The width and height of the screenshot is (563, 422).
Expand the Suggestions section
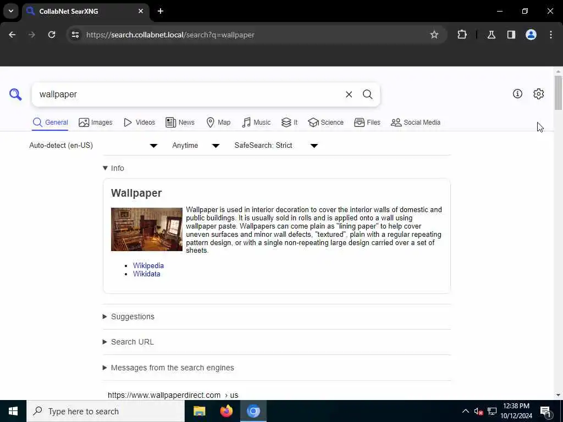(129, 316)
